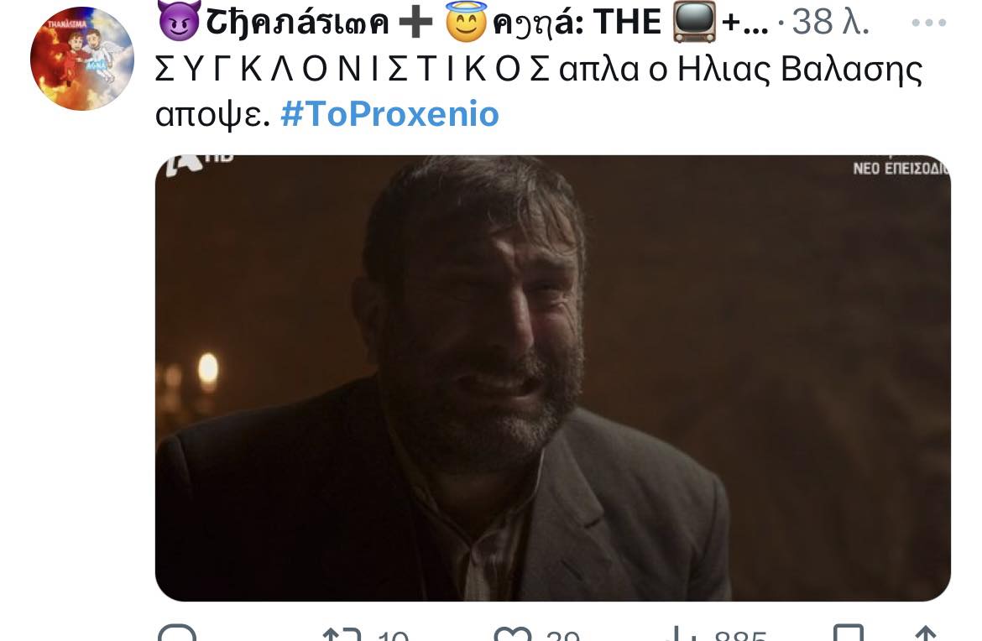Viewport: 982px width, 641px height.
Task: Click the 38 λ. timestamp
Action: [829, 23]
